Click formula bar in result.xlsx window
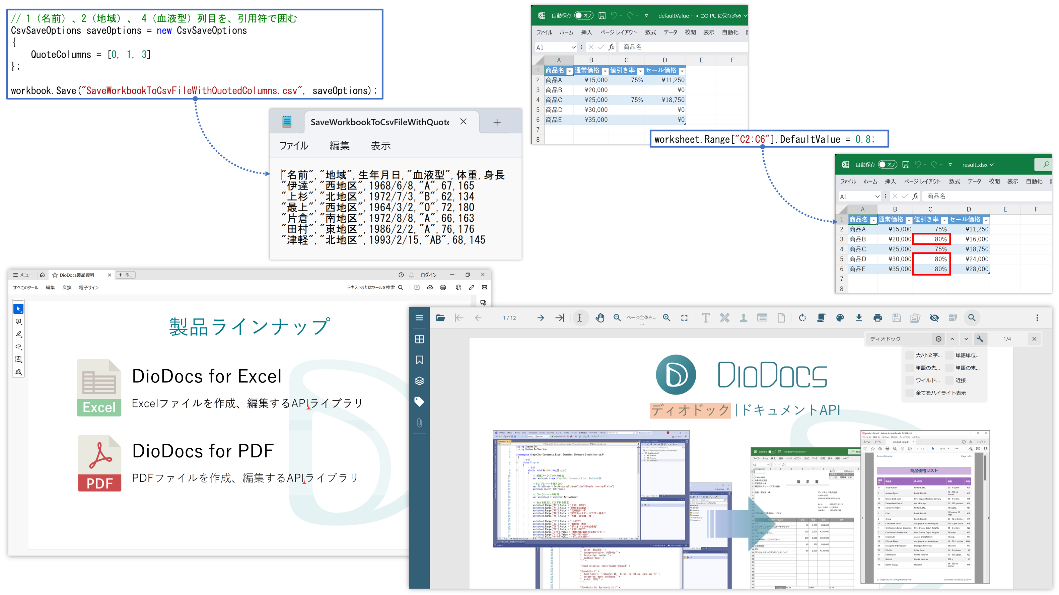The width and height of the screenshot is (1059, 595). pyautogui.click(x=987, y=197)
